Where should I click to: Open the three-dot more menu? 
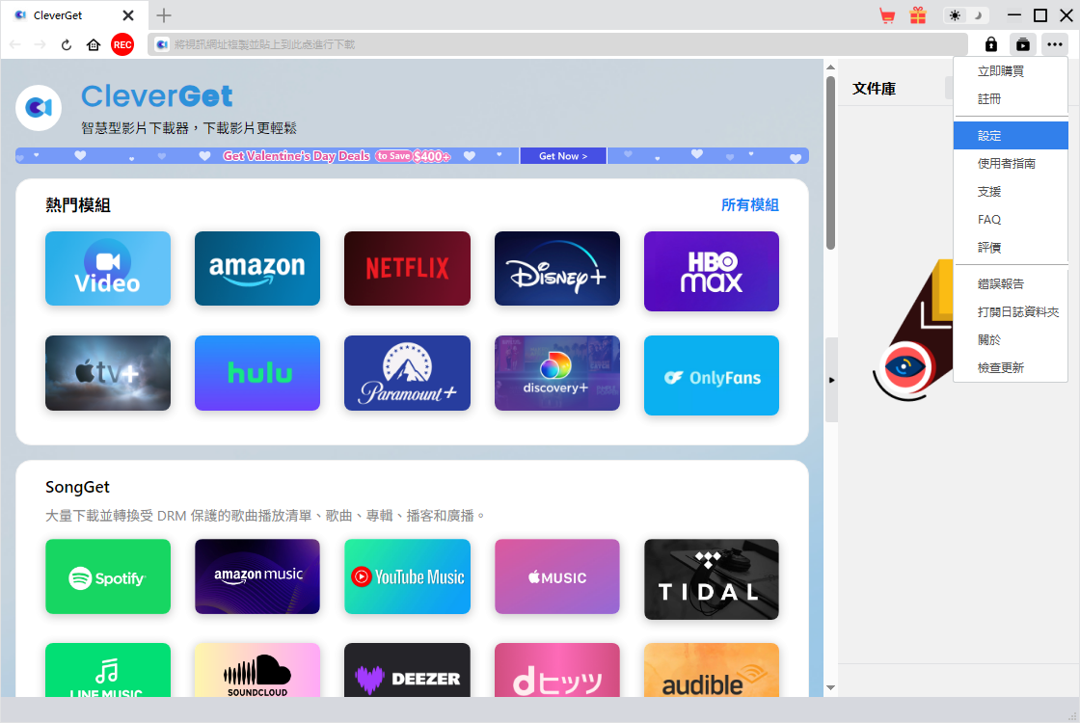[x=1055, y=44]
